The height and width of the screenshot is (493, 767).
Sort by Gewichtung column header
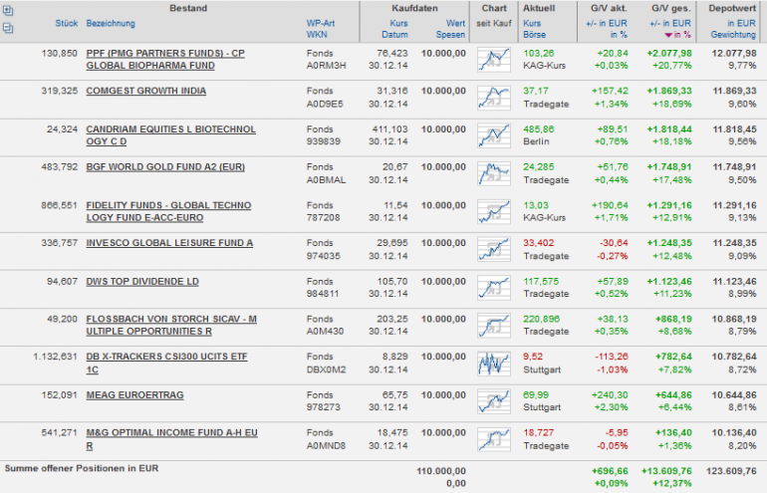coord(733,35)
